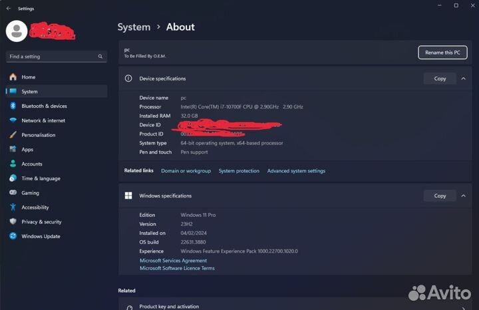This screenshot has height=310, width=479.
Task: Click the Home house icon
Action: coord(13,77)
